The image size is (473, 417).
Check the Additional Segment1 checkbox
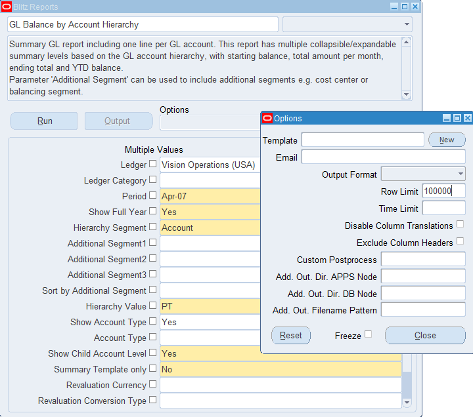pyautogui.click(x=153, y=242)
